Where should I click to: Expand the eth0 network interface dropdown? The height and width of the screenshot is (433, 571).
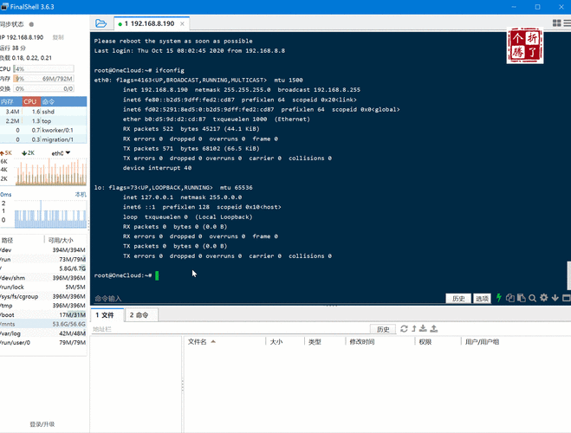pos(61,153)
